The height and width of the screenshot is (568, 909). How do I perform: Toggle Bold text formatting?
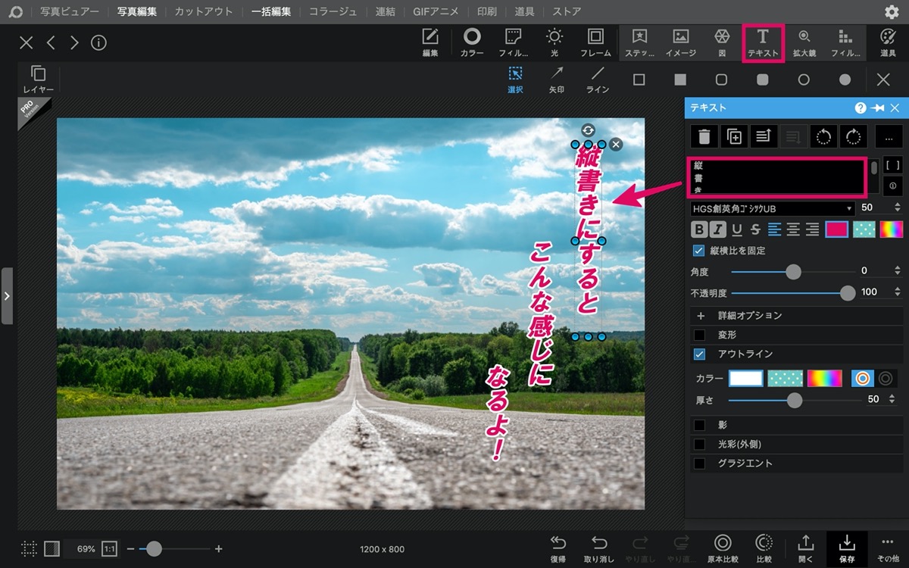(x=699, y=229)
